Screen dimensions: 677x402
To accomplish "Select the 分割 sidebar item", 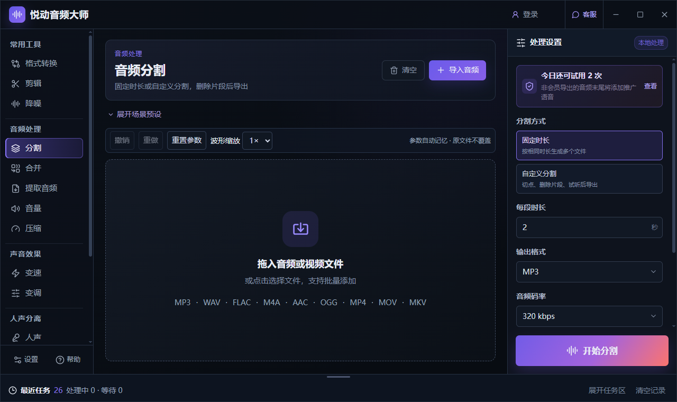I will pyautogui.click(x=44, y=148).
